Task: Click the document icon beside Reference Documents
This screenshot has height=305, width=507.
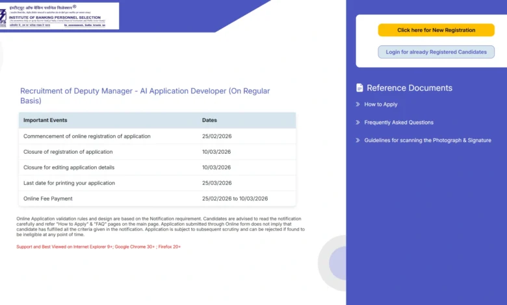Action: click(359, 88)
